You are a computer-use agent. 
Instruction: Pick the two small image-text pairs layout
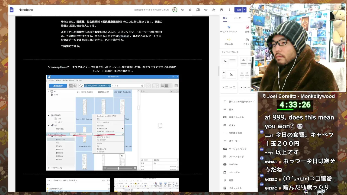pyautogui.click(x=229, y=88)
